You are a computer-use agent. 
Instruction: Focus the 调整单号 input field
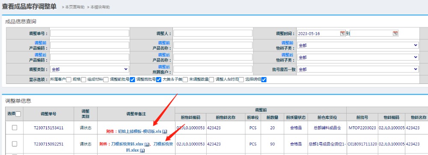(x=89, y=33)
